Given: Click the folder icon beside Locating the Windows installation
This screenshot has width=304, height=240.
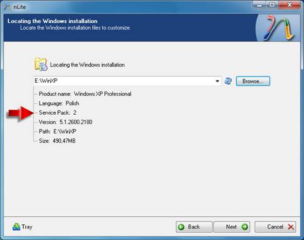Looking at the screenshot, I should pyautogui.click(x=41, y=64).
